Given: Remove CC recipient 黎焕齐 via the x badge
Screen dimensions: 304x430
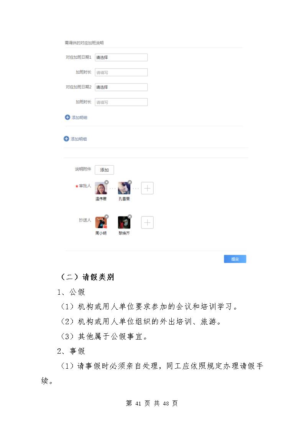Looking at the screenshot, I should pos(130,217).
